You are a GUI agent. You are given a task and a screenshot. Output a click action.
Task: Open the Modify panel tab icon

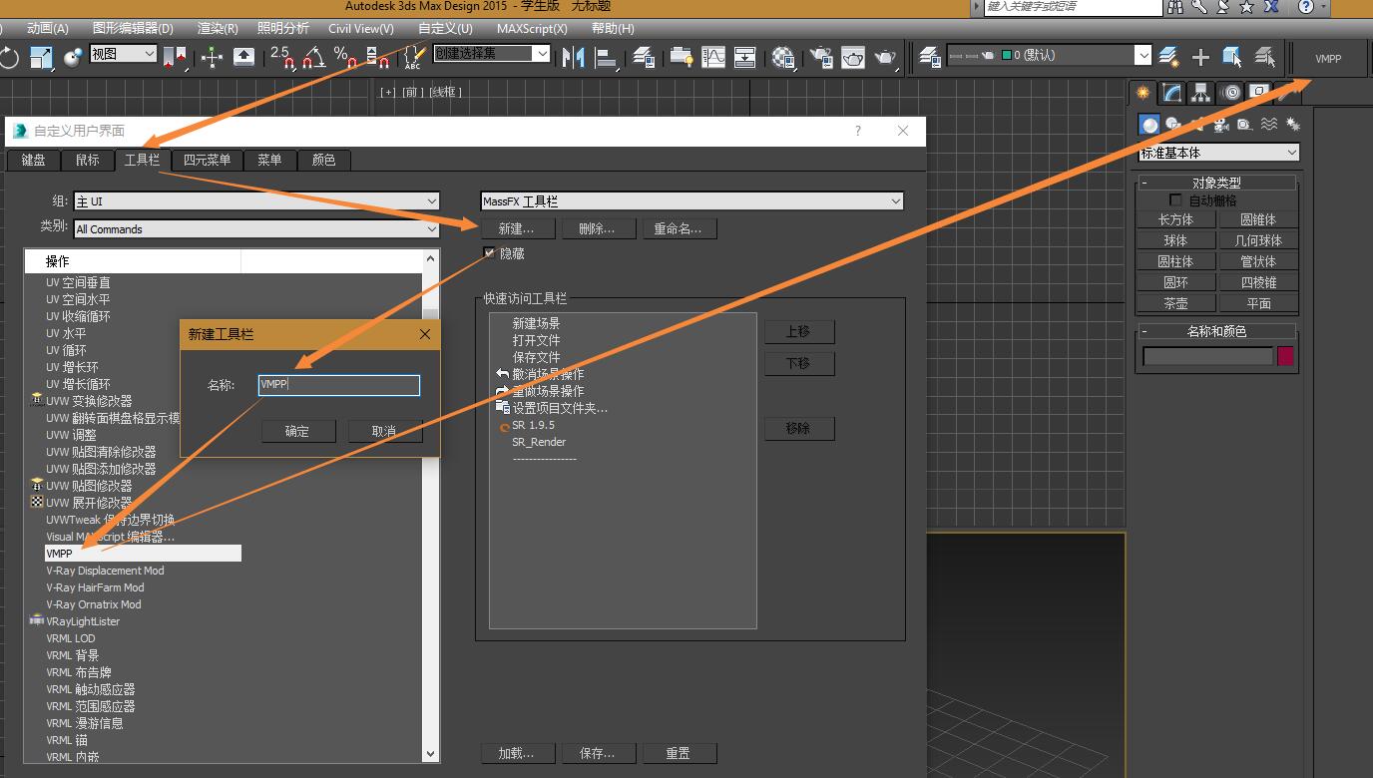click(x=1172, y=93)
